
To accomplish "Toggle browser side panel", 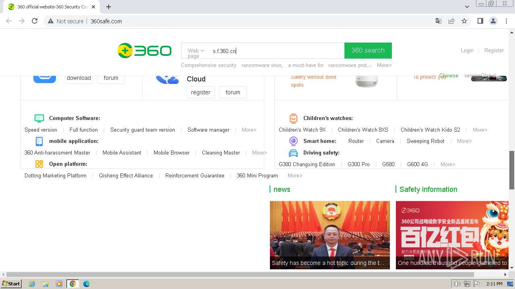I will pyautogui.click(x=480, y=21).
